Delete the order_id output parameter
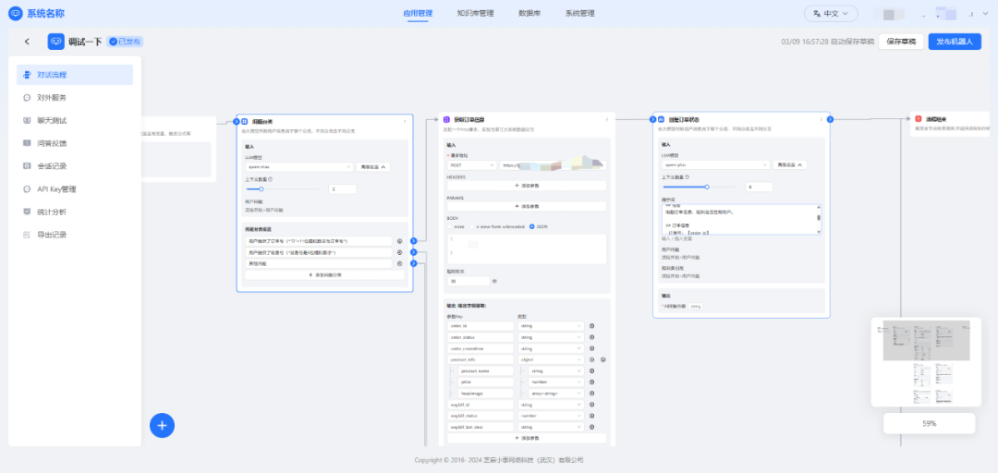Viewport: 998px width, 473px height. (592, 326)
